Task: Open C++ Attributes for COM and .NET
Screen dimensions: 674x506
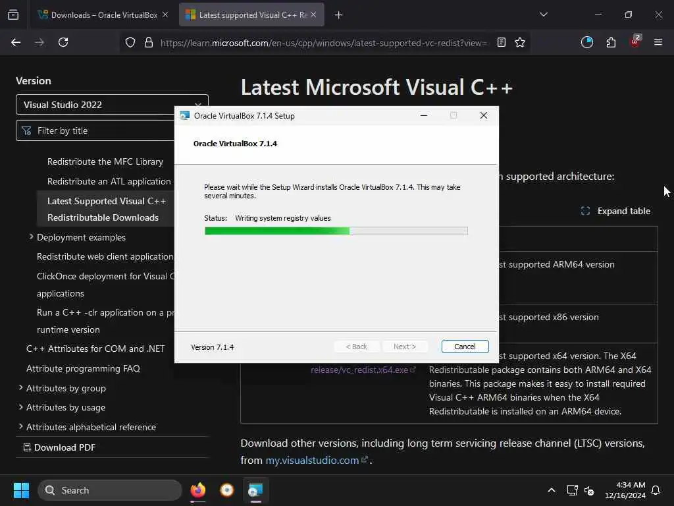Action: pos(95,349)
